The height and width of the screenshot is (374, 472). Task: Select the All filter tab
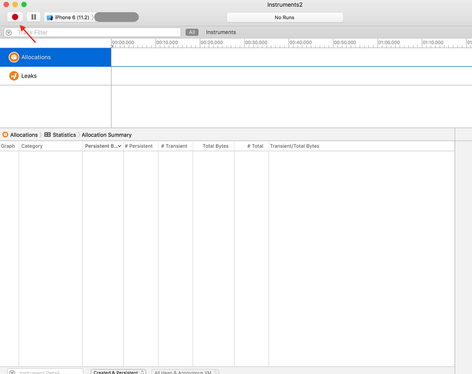192,32
